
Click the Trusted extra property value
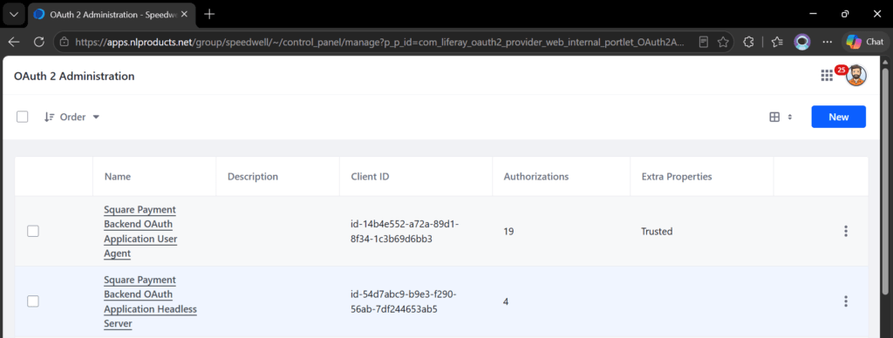coord(657,232)
